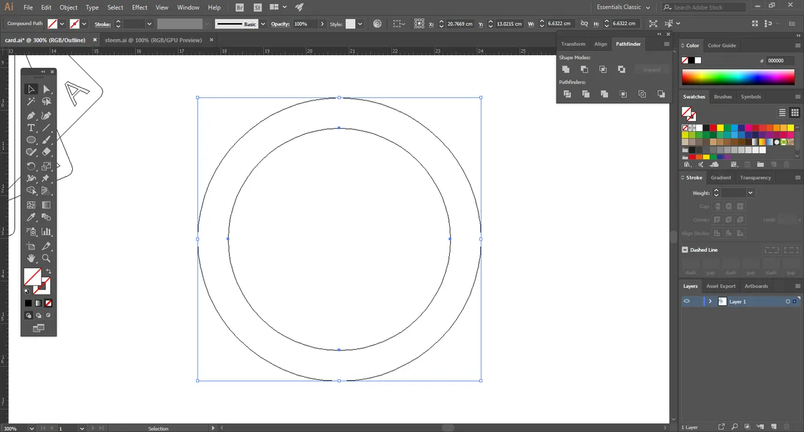The image size is (804, 432).
Task: Open stroke weight dropdown in Stroke panel
Action: [x=750, y=193]
